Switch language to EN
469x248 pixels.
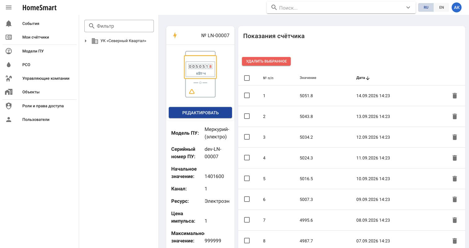point(441,7)
